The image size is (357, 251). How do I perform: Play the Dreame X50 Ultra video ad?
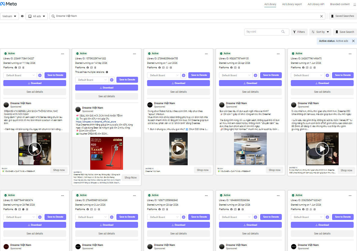tap(322, 149)
